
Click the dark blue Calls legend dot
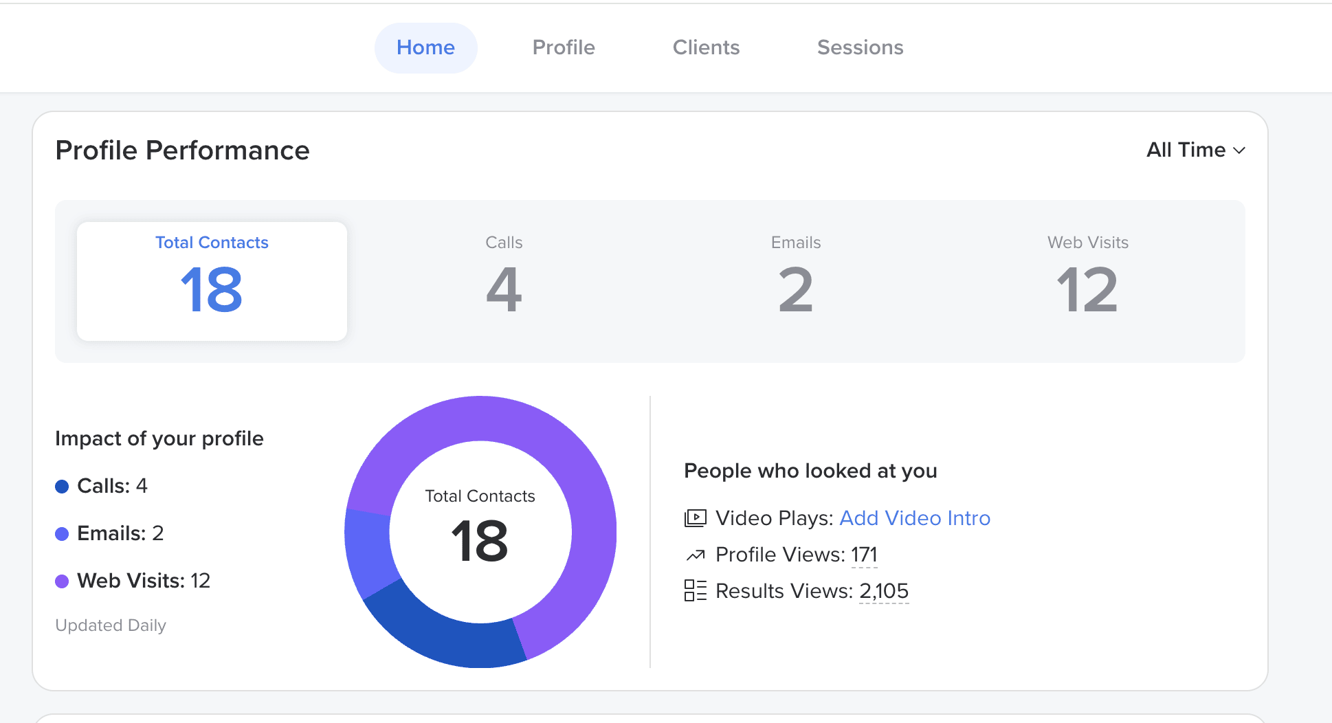point(62,487)
